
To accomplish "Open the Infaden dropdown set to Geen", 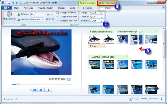I will click(x=37, y=14).
